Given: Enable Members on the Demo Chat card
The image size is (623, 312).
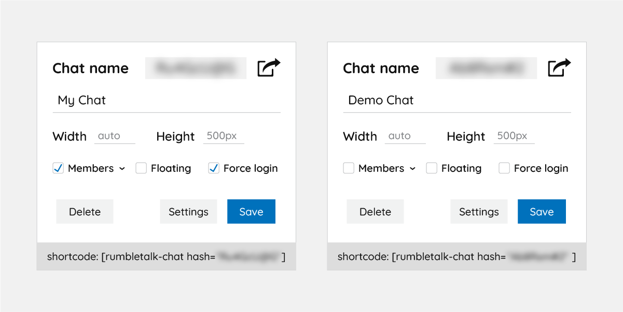Looking at the screenshot, I should tap(349, 168).
